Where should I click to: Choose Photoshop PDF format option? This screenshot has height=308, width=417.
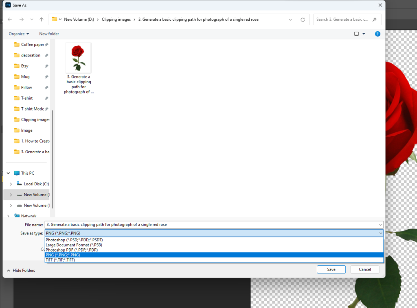(214, 250)
